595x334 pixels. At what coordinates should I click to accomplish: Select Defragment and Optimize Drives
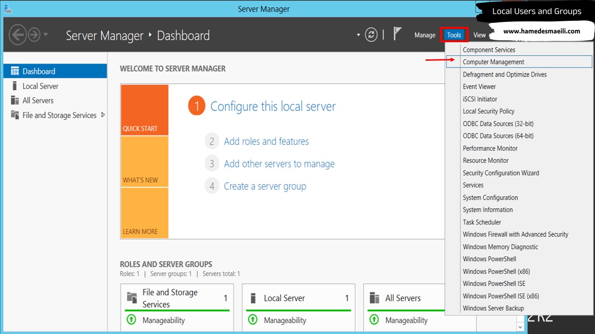519,74
